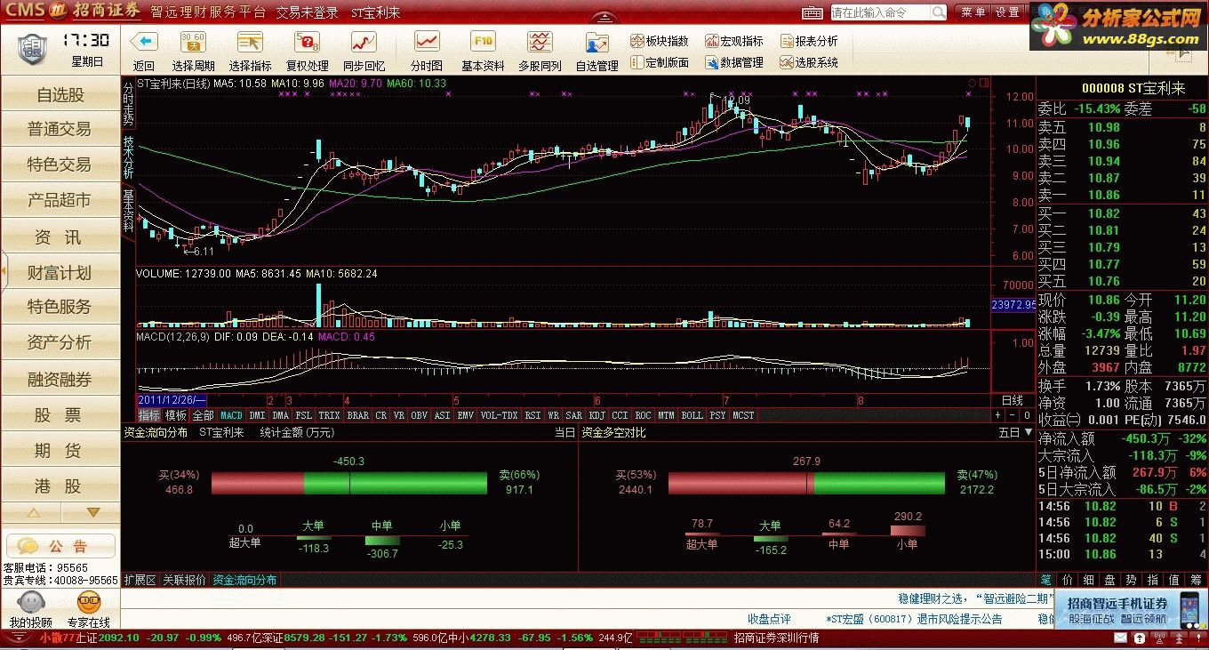1209x650 pixels.
Task: Open 资讯 sidebar item
Action: (x=60, y=237)
